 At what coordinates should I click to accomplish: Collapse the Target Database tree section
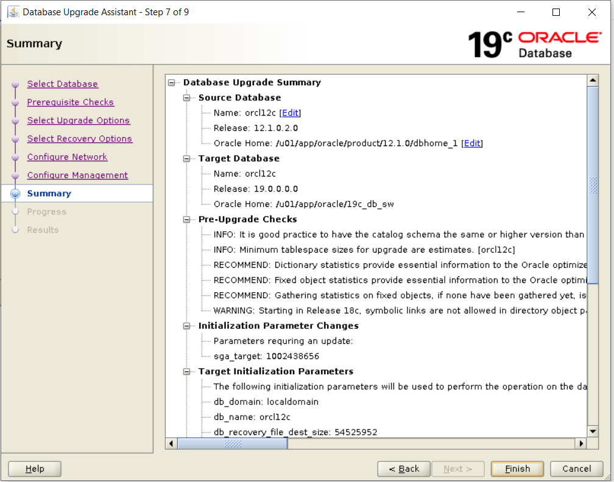[x=187, y=159]
